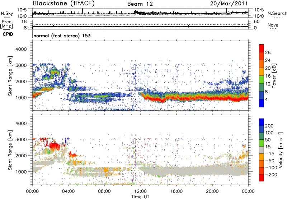The image size is (287, 199).
Task: Click the red bottom velocity swatch below −200
Action: 262,178
